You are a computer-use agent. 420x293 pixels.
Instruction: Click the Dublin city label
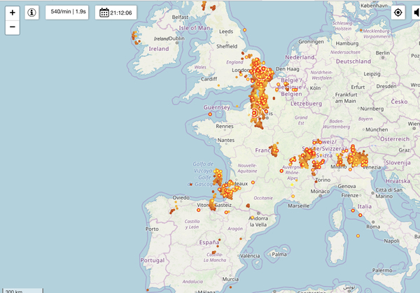tap(176, 39)
